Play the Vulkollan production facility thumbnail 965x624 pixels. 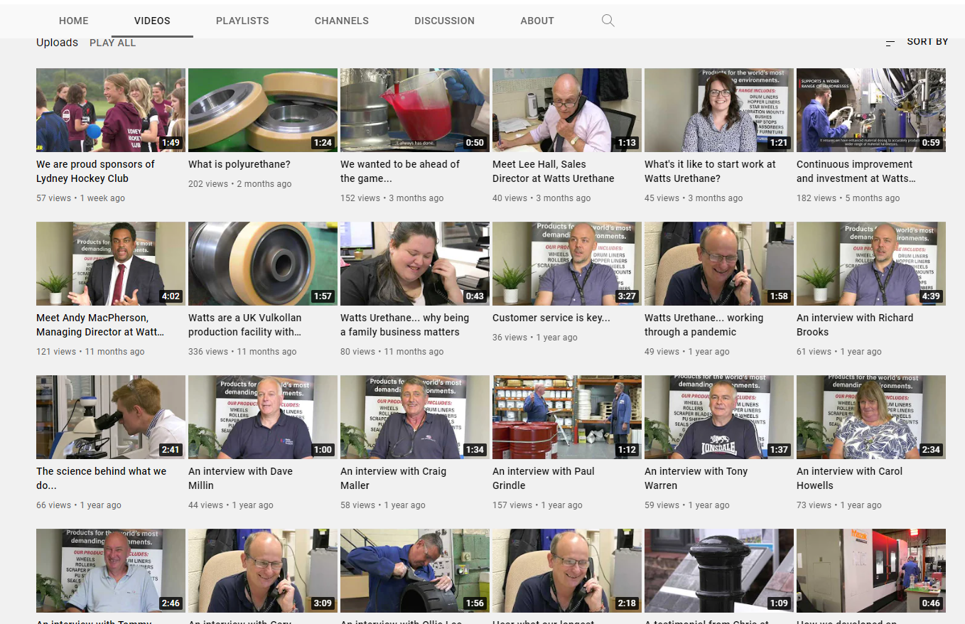263,264
